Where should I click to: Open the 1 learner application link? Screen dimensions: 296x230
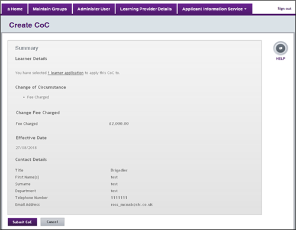click(x=66, y=73)
